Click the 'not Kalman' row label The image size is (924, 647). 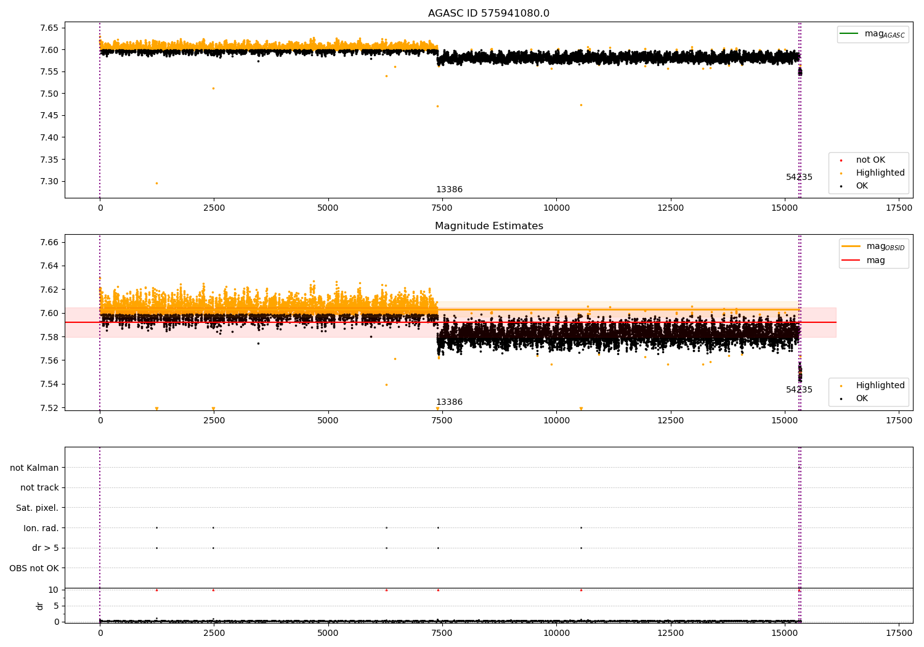[34, 468]
